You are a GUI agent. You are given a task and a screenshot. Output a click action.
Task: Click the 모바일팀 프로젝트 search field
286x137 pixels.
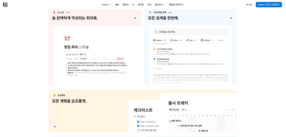coord(190,32)
